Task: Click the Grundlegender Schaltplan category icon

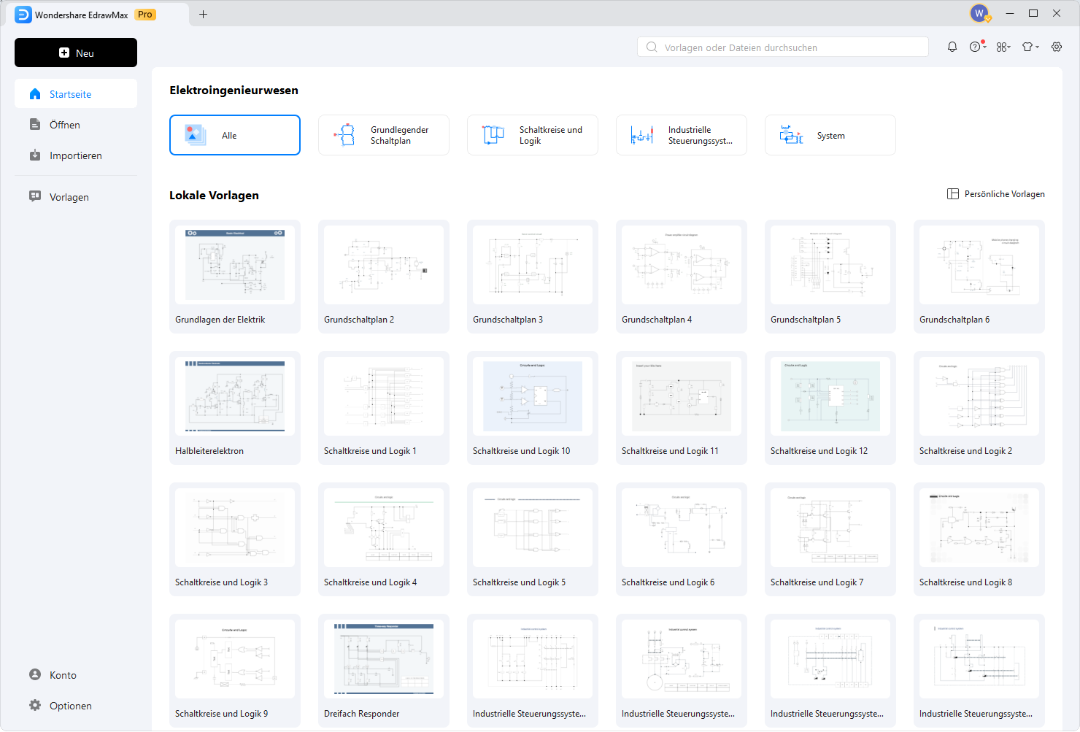Action: (x=344, y=135)
